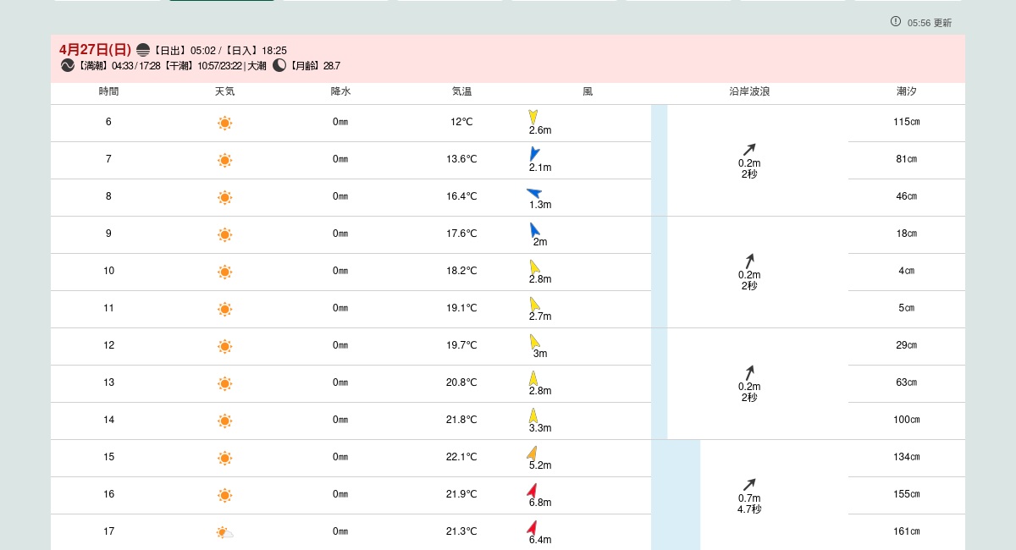Click the 22.1℃ temperature cell
Viewport: 1016px width, 550px height.
[x=461, y=457]
